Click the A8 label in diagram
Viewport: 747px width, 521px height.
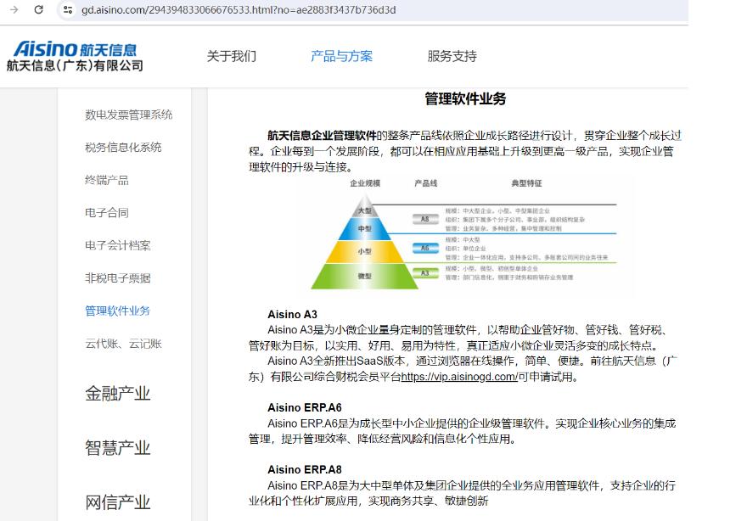coord(425,219)
